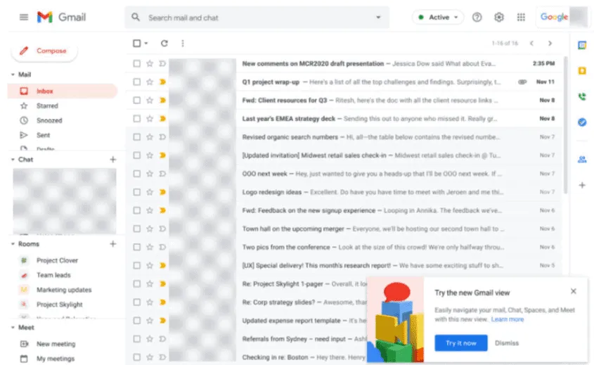Open the Keep notes side panel icon
The image size is (594, 365).
(x=581, y=71)
